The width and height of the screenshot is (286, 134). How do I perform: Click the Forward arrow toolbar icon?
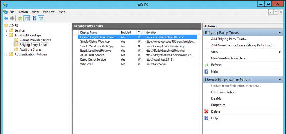point(12,18)
